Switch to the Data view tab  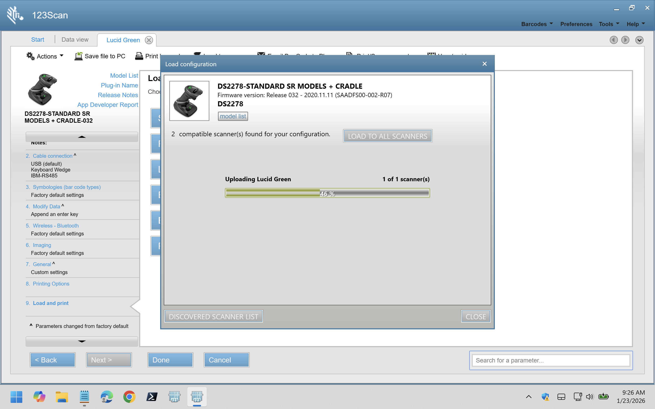[x=75, y=39]
